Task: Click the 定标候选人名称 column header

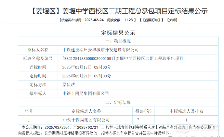Action: [86, 111]
